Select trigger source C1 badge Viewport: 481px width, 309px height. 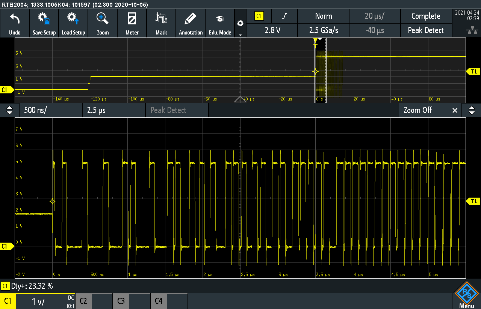click(259, 16)
